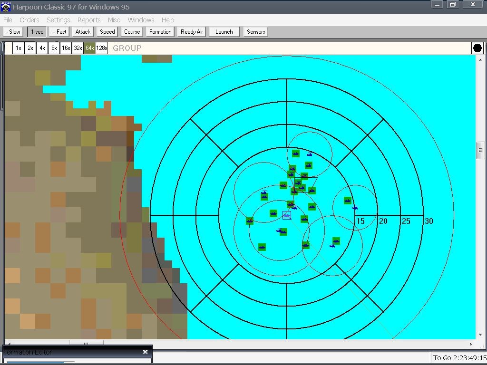Screen dimensions: 487x365
Task: Click the map vertical scrollbar up arrow
Action: click(480, 59)
